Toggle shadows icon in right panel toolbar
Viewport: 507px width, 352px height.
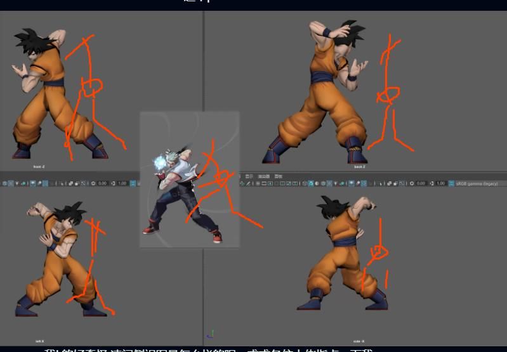point(342,183)
